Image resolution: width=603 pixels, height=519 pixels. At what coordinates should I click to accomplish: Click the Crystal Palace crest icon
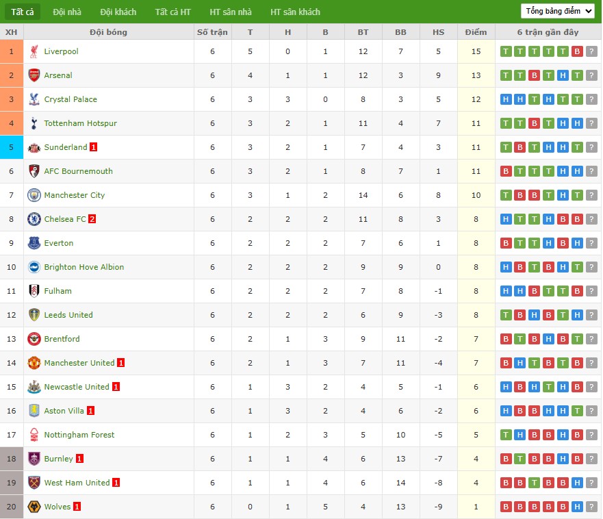coord(34,99)
